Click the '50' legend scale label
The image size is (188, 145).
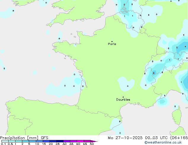point(92,144)
